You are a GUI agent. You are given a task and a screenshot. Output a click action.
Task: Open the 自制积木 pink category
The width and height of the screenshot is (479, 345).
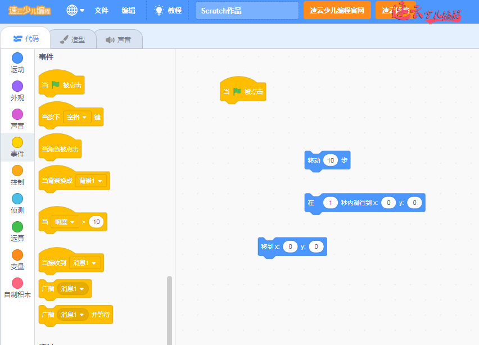pyautogui.click(x=17, y=283)
